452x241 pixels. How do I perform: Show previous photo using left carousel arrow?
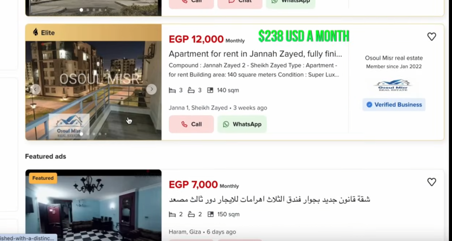tap(35, 89)
